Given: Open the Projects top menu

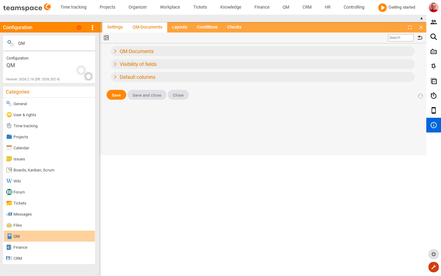Looking at the screenshot, I should 107,7.
